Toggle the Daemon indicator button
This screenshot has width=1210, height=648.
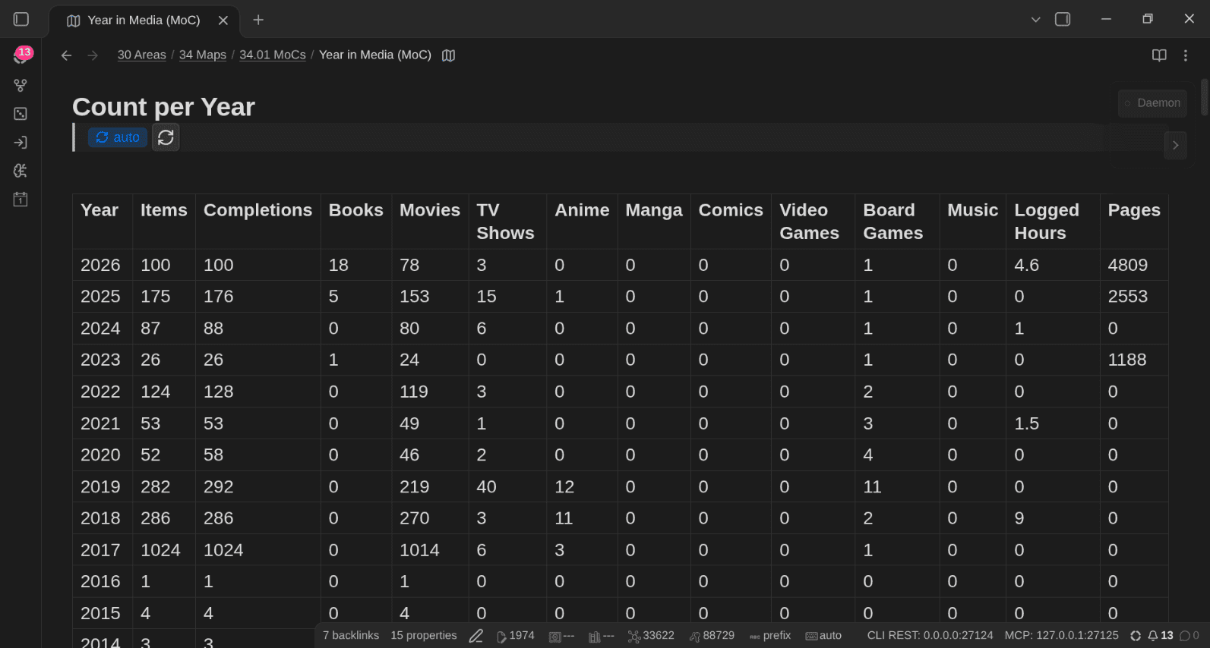pyautogui.click(x=1152, y=103)
